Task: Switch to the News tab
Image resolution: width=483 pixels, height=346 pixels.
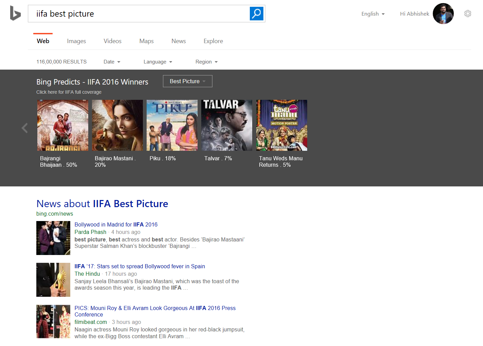Action: 179,41
